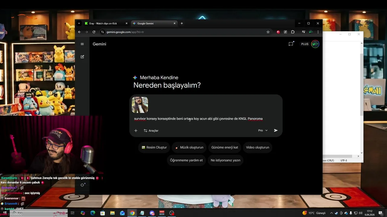
Task: Close the Kick browser tab
Action: click(126, 24)
